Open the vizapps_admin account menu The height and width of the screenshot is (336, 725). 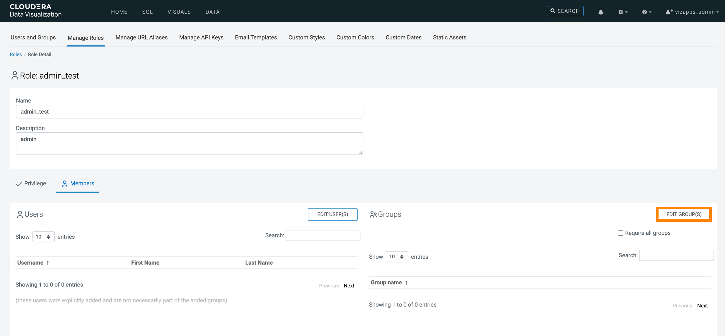pos(692,12)
